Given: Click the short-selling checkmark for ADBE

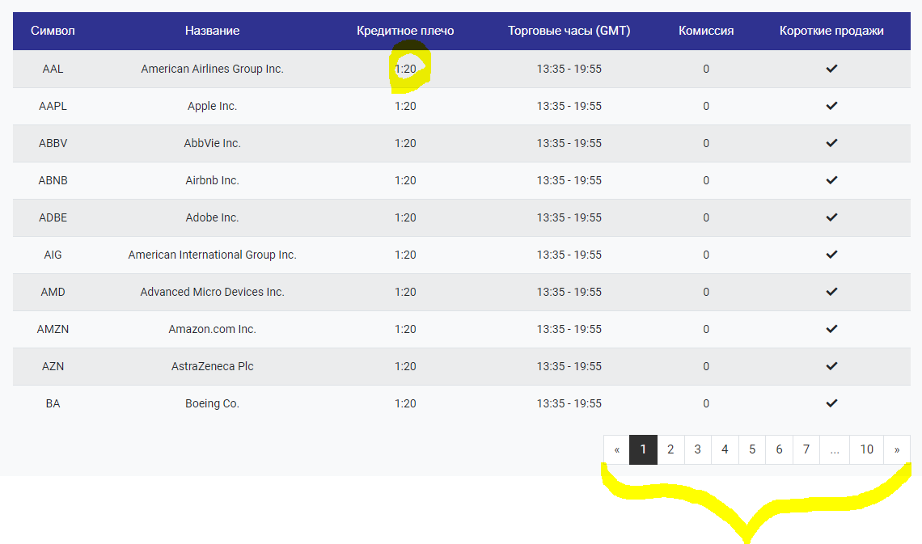Looking at the screenshot, I should click(x=831, y=217).
